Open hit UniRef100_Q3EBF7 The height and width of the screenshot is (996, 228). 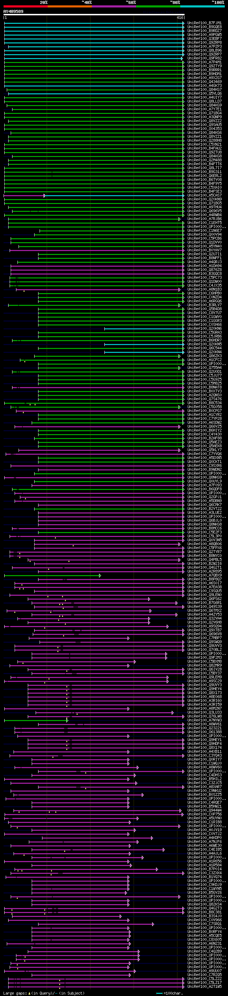(205, 39)
